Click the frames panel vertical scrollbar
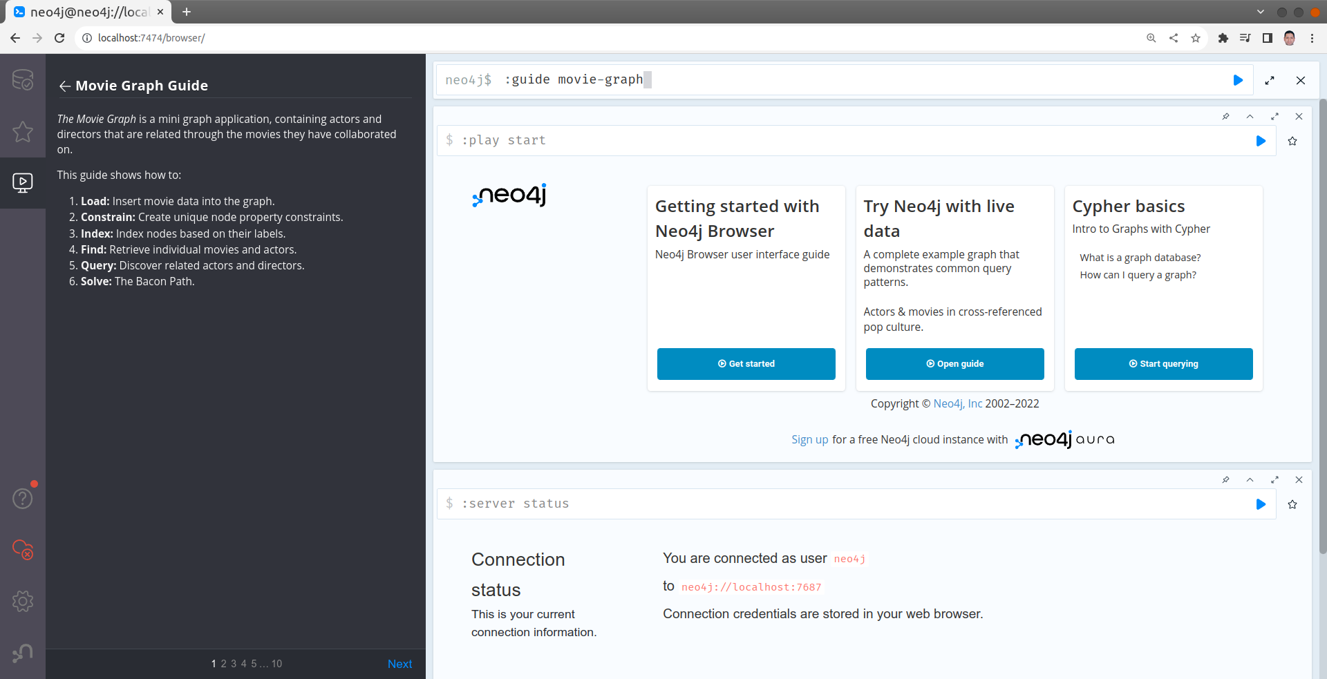Screen dimensions: 1327x679 tap(1323, 325)
